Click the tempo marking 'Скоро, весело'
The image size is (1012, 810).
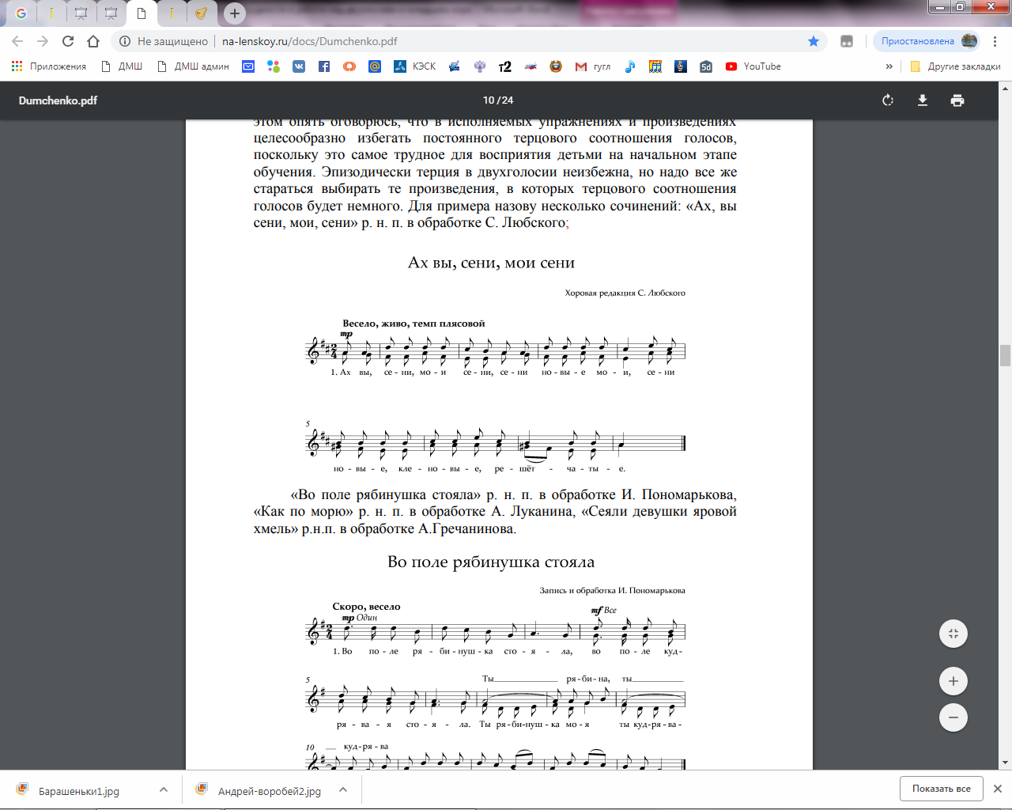coord(366,607)
